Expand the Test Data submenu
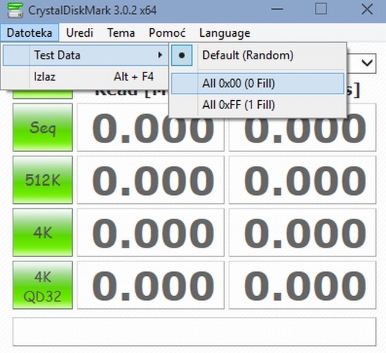Image resolution: width=386 pixels, height=353 pixels. pyautogui.click(x=84, y=55)
